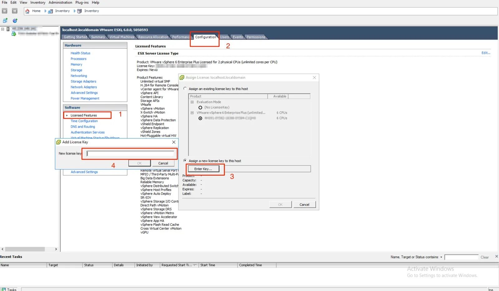Switch to the Summary tab
The height and width of the screenshot is (291, 499).
coord(98,37)
